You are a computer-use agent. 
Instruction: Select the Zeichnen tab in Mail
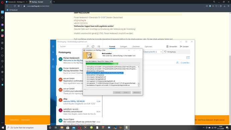tap(136, 47)
